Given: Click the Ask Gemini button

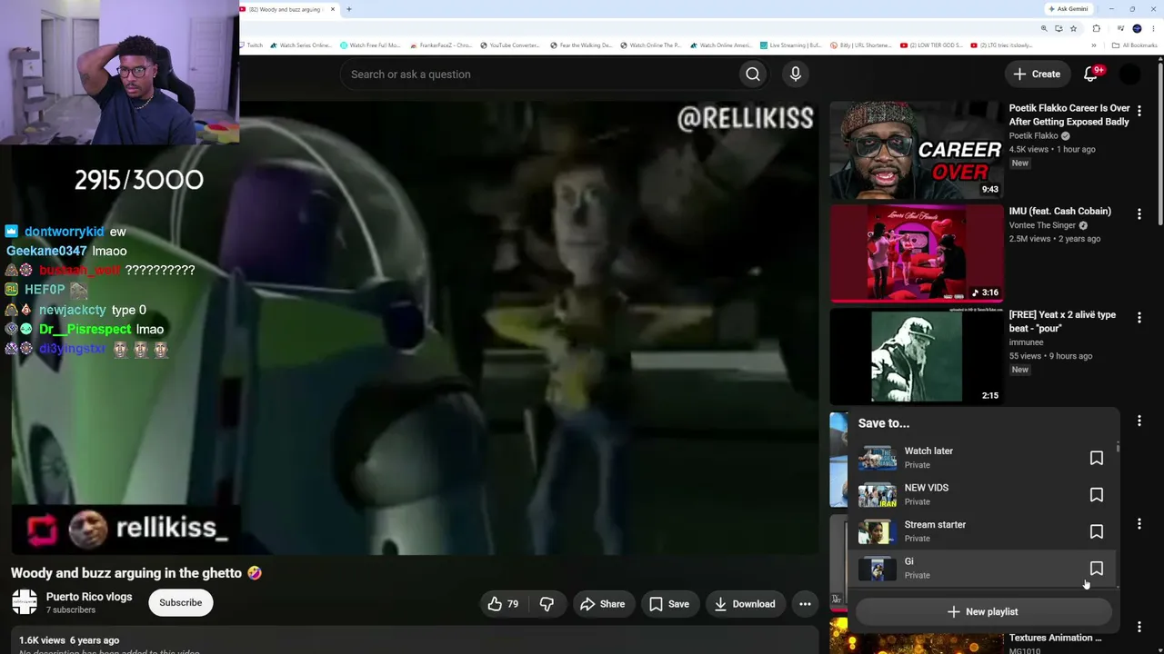Looking at the screenshot, I should click(x=1069, y=9).
